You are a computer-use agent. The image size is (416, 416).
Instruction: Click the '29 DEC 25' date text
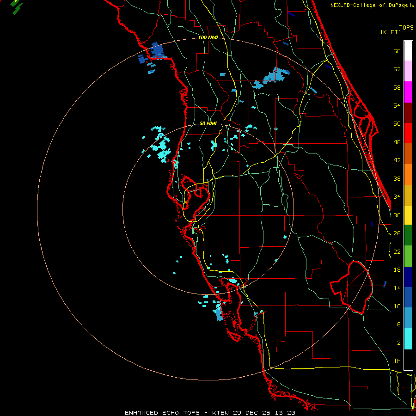[x=252, y=413]
